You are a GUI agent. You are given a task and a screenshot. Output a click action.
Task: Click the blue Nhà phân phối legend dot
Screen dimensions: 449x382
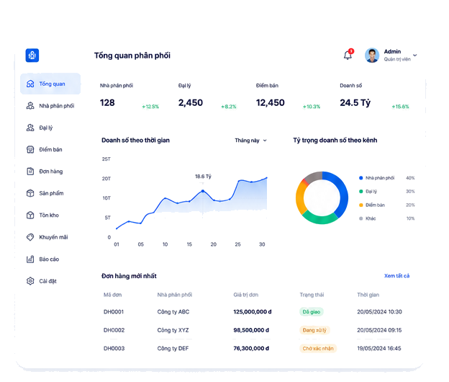coord(360,178)
